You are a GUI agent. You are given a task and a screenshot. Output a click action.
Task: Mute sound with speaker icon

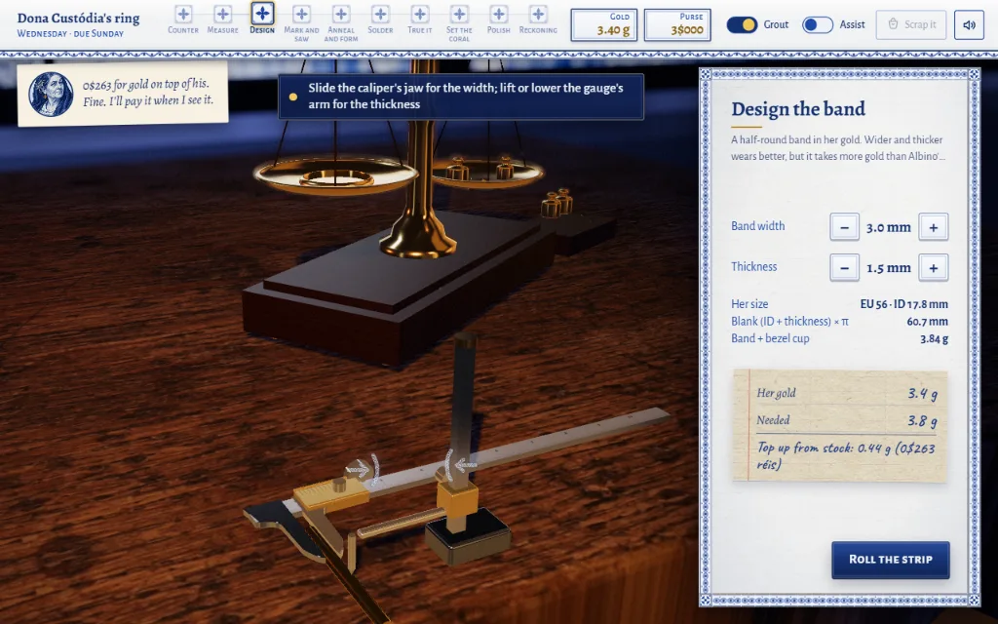pos(970,24)
